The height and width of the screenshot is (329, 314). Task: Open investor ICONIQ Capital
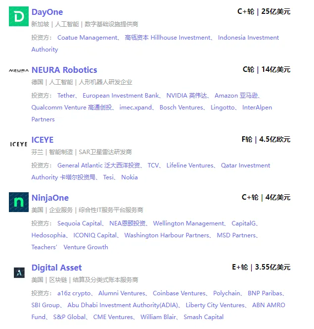click(95, 235)
